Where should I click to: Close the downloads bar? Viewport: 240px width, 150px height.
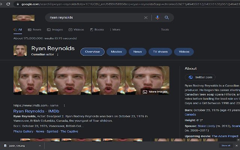[x=237, y=146]
